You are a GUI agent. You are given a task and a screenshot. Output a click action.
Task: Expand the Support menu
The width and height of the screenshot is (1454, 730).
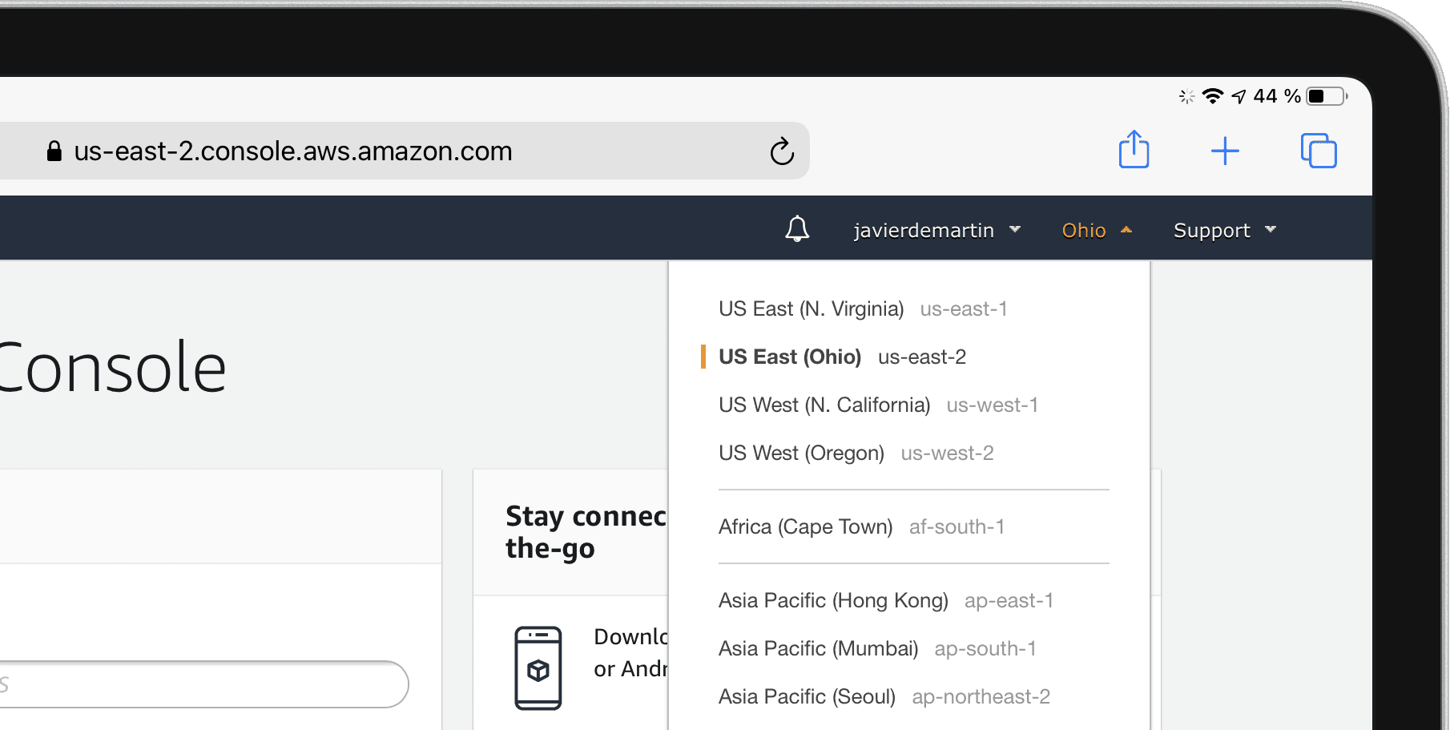1225,230
